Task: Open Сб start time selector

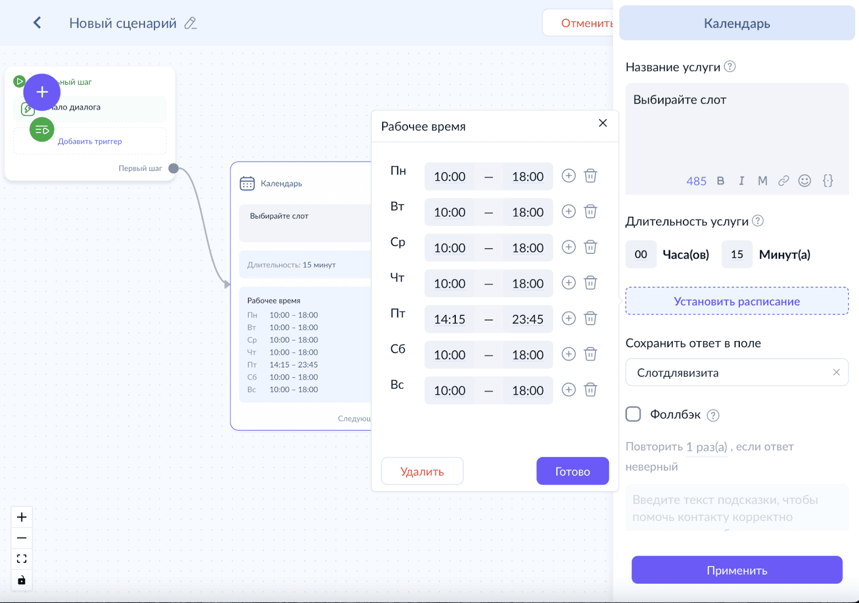Action: [x=450, y=355]
